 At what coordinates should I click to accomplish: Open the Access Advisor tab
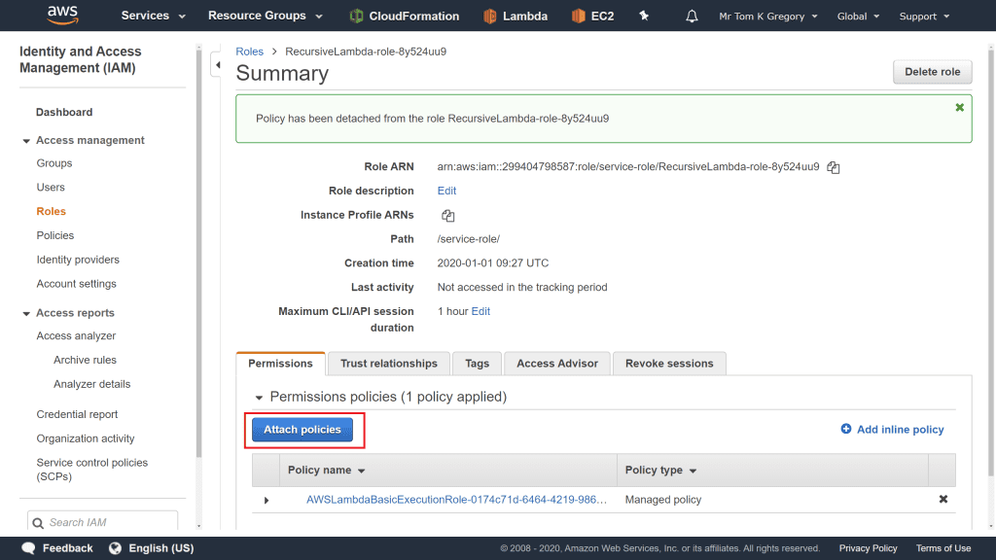pyautogui.click(x=556, y=364)
